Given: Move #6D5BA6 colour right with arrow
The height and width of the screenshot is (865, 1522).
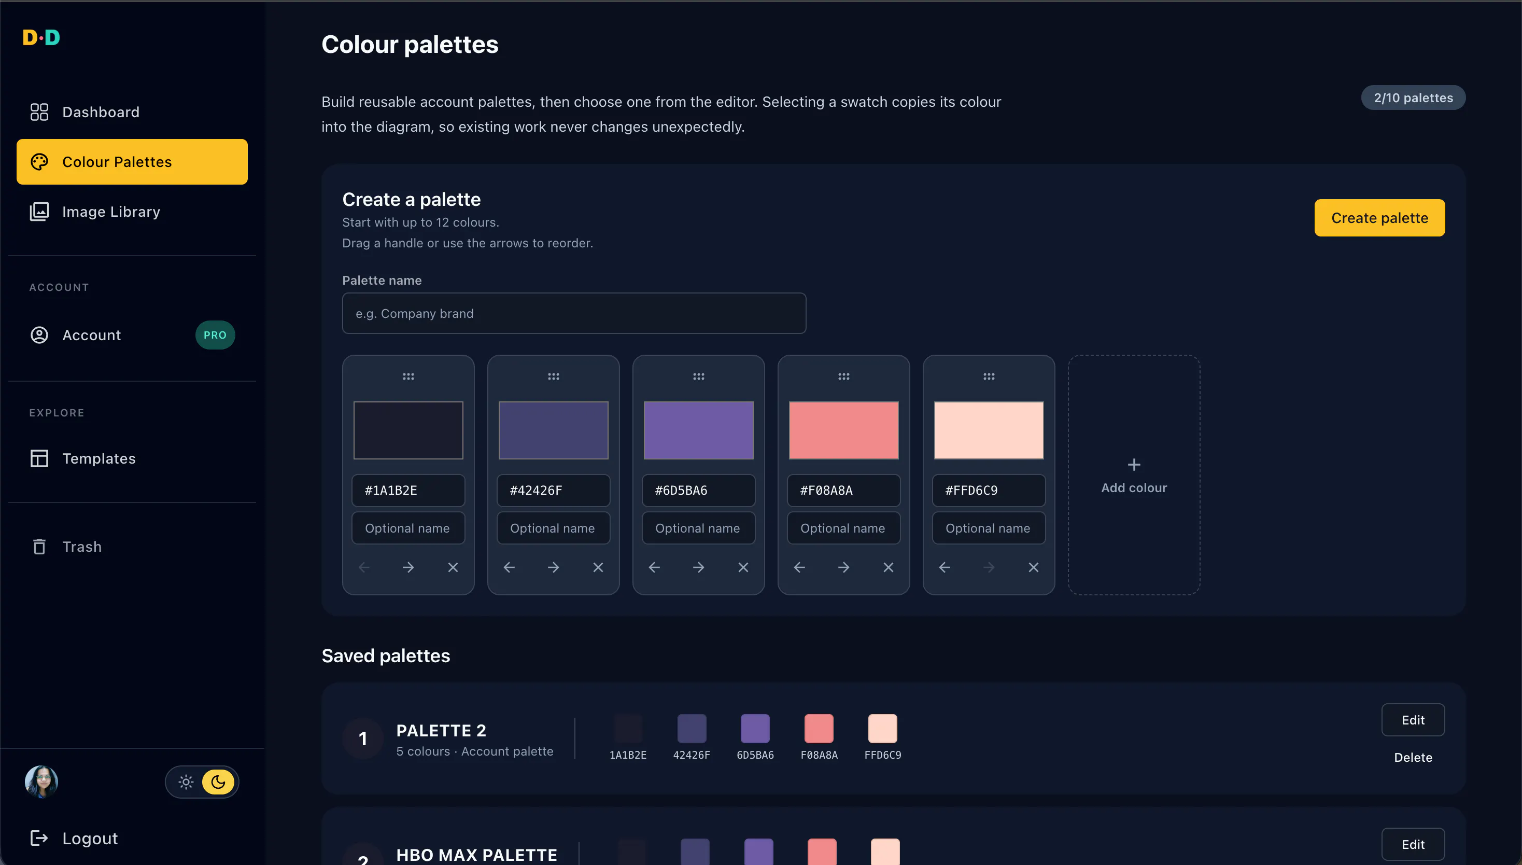Looking at the screenshot, I should [x=698, y=567].
